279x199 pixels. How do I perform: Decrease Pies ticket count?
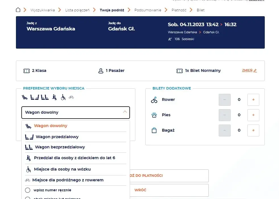(225, 115)
